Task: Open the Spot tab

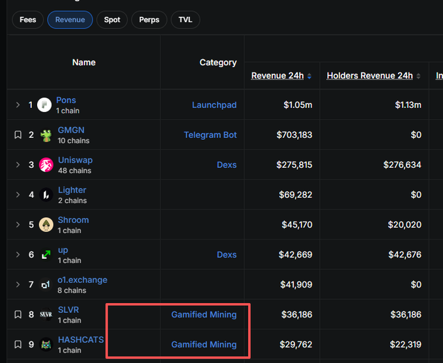Action: click(112, 20)
